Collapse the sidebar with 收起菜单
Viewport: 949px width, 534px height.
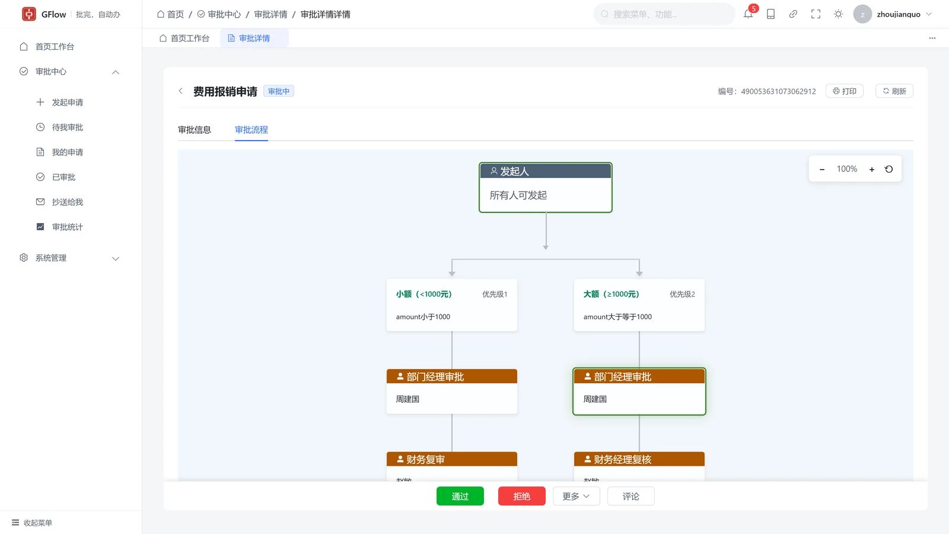(32, 523)
